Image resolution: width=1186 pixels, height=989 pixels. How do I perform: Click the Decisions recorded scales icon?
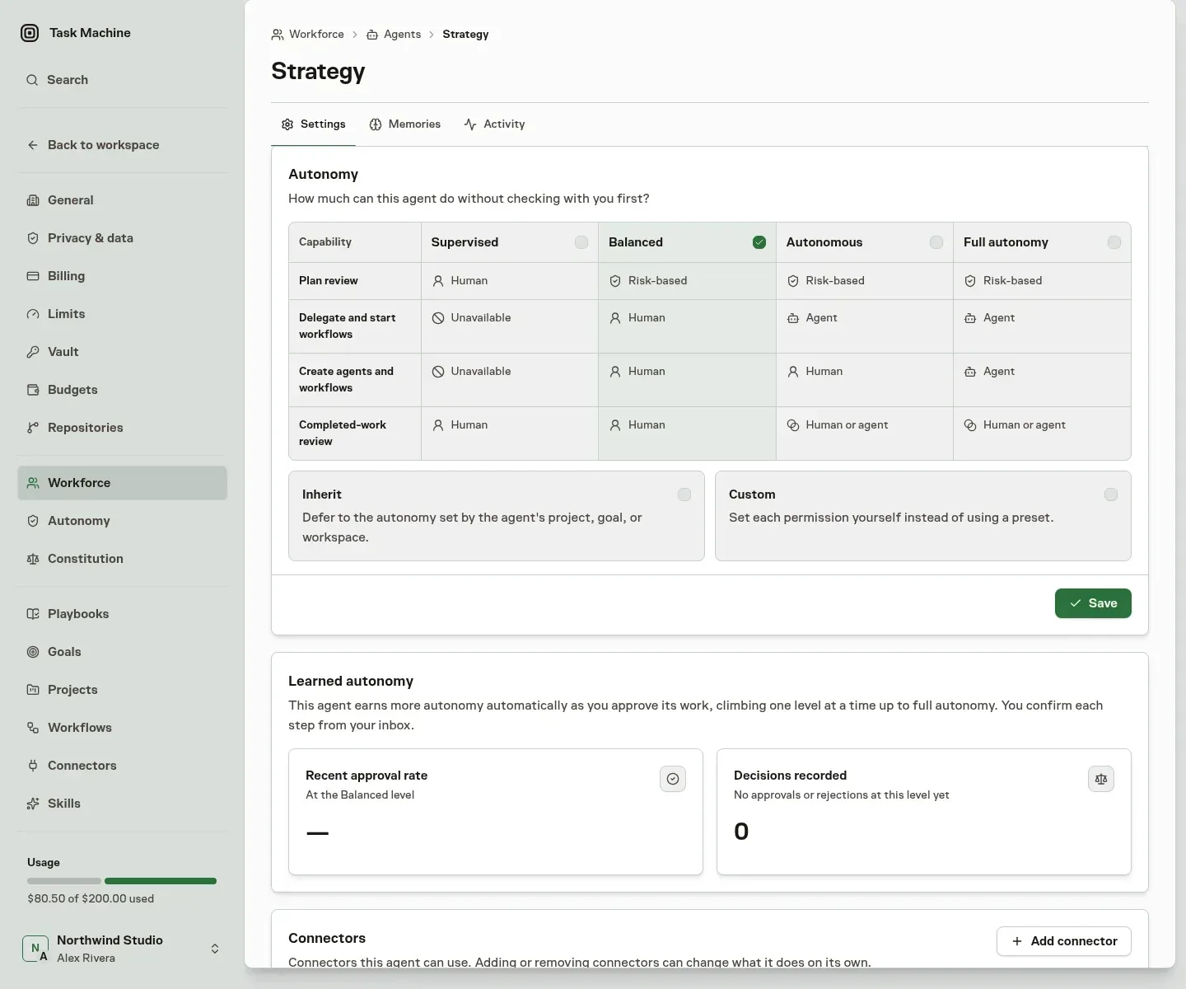1101,779
